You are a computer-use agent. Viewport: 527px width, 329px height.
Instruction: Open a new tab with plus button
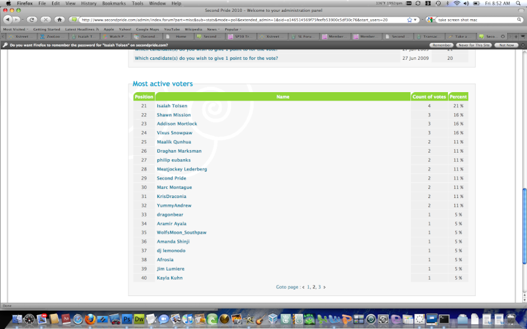point(516,36)
